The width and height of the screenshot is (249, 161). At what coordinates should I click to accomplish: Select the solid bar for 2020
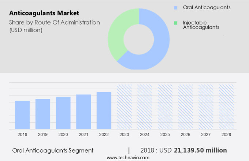click(63, 113)
